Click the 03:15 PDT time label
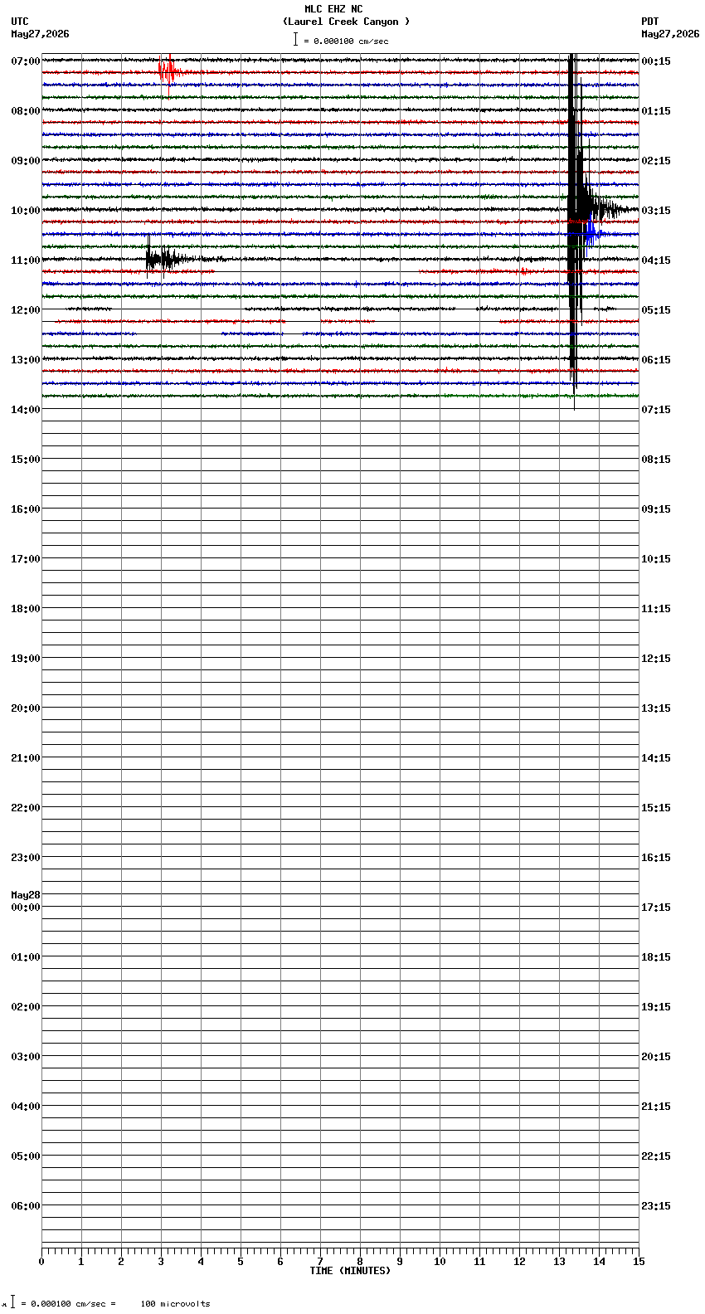 pos(656,210)
